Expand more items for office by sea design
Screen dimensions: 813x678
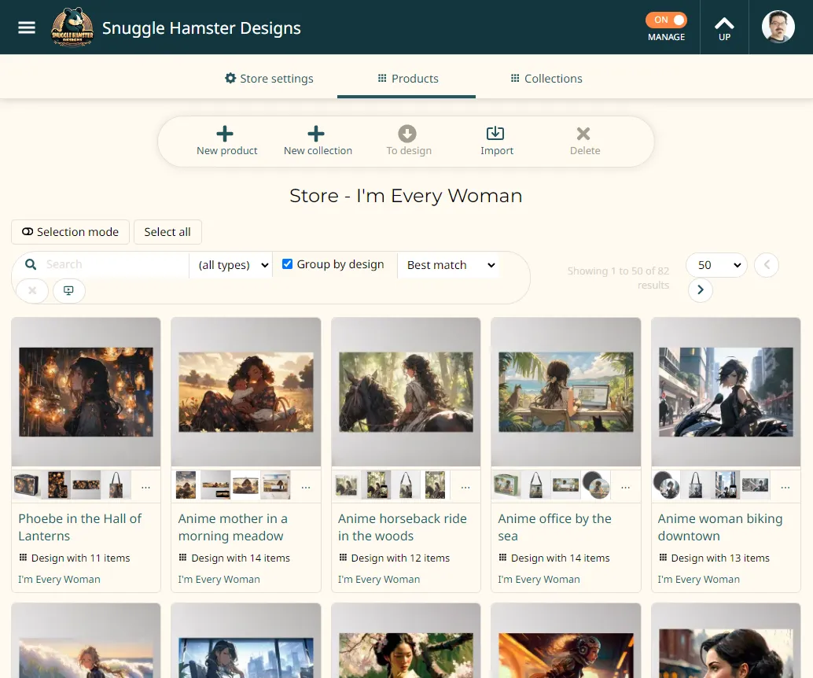(626, 487)
